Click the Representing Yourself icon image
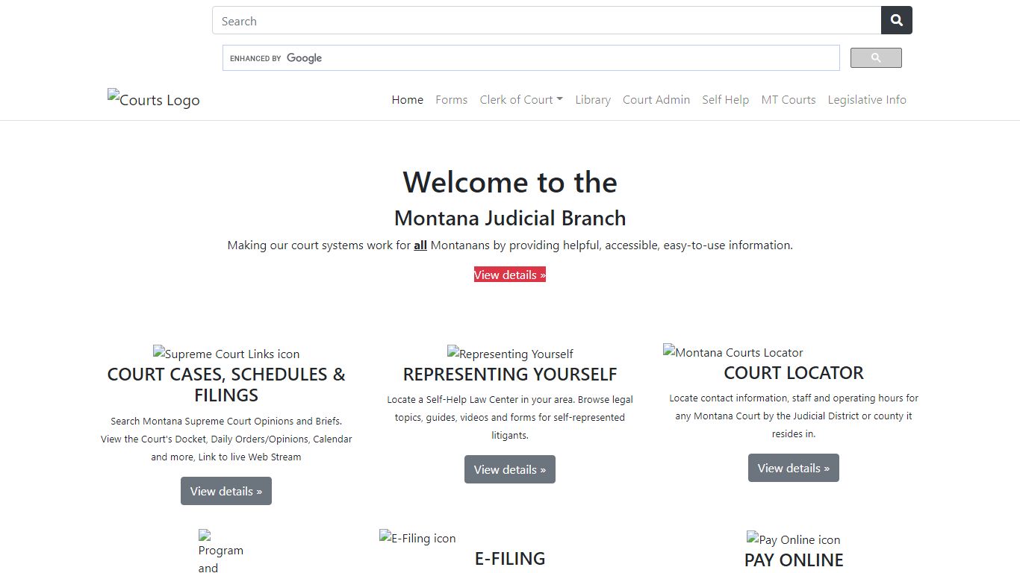Viewport: 1020px width, 573px height. (510, 354)
